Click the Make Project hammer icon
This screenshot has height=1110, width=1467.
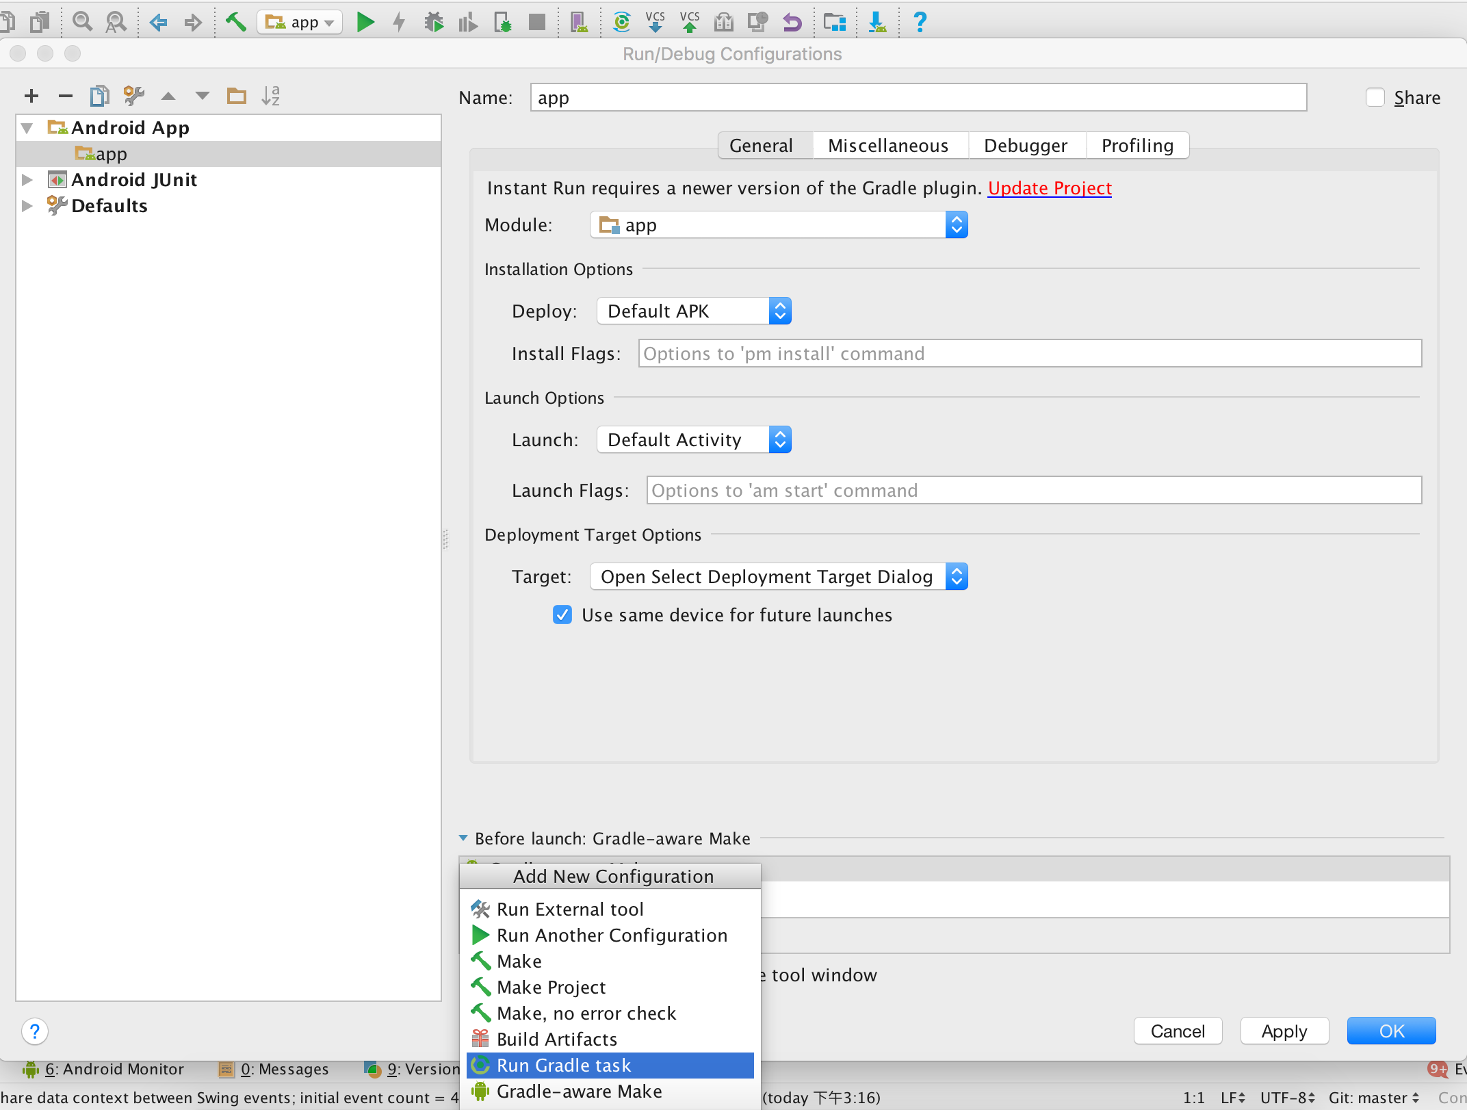pyautogui.click(x=235, y=22)
